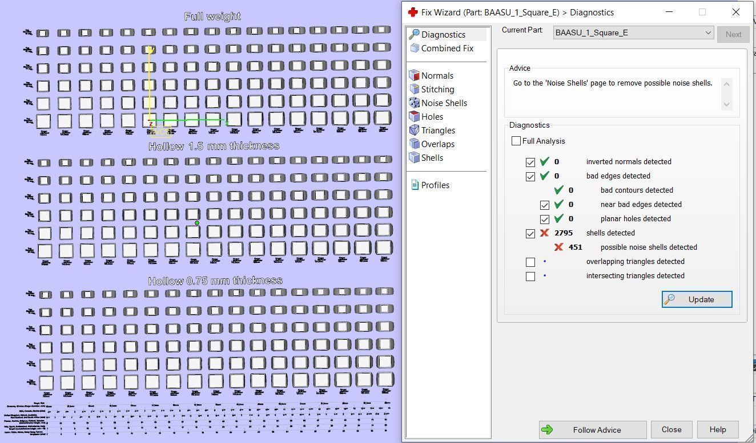This screenshot has width=756, height=443.
Task: Click green check beside inverted normals
Action: tap(544, 161)
